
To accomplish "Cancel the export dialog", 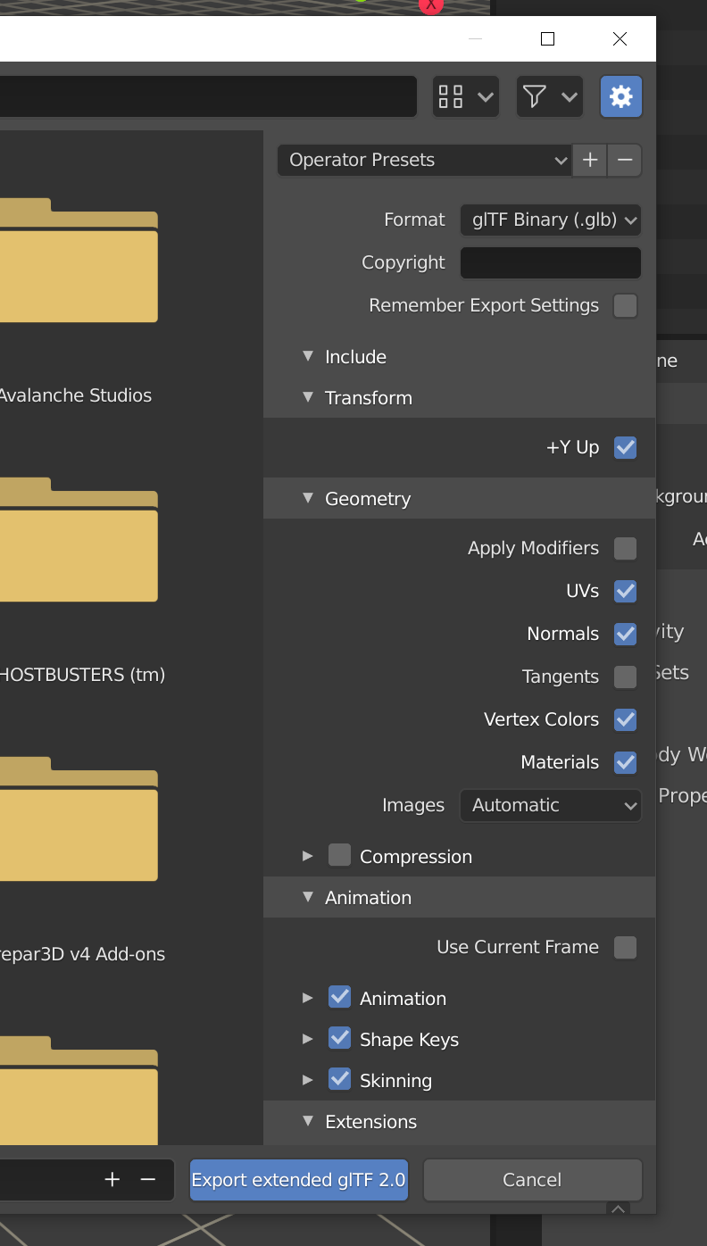I will [532, 1179].
